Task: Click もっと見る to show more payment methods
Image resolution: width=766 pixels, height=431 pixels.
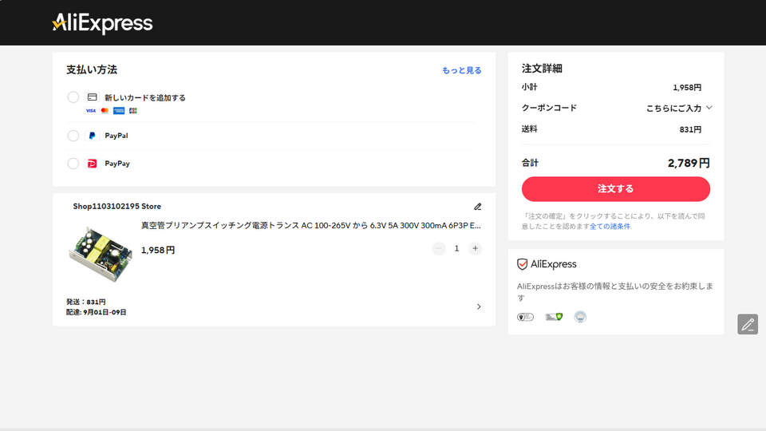Action: coord(462,70)
